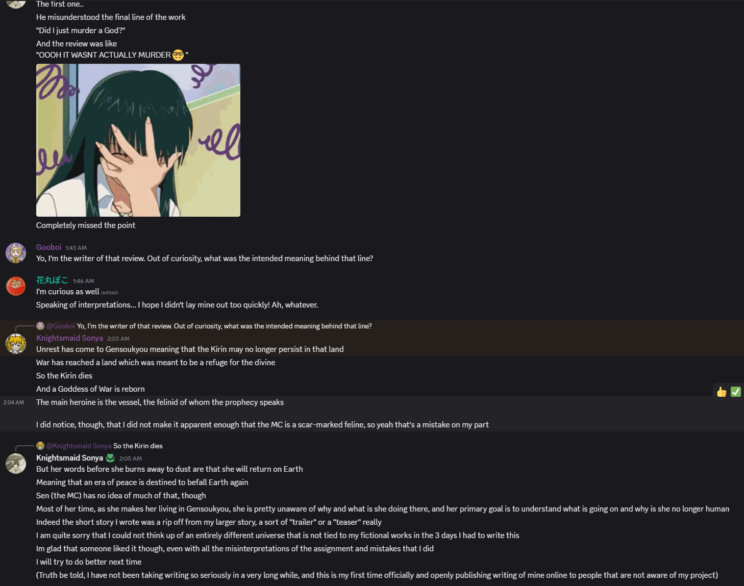Image resolution: width=744 pixels, height=586 pixels.
Task: Click Knightsmaid Sonya's yellow-haired avatar at 2:03 AM
Action: pos(16,344)
